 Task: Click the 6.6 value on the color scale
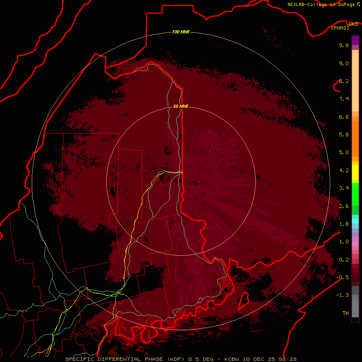344,117
